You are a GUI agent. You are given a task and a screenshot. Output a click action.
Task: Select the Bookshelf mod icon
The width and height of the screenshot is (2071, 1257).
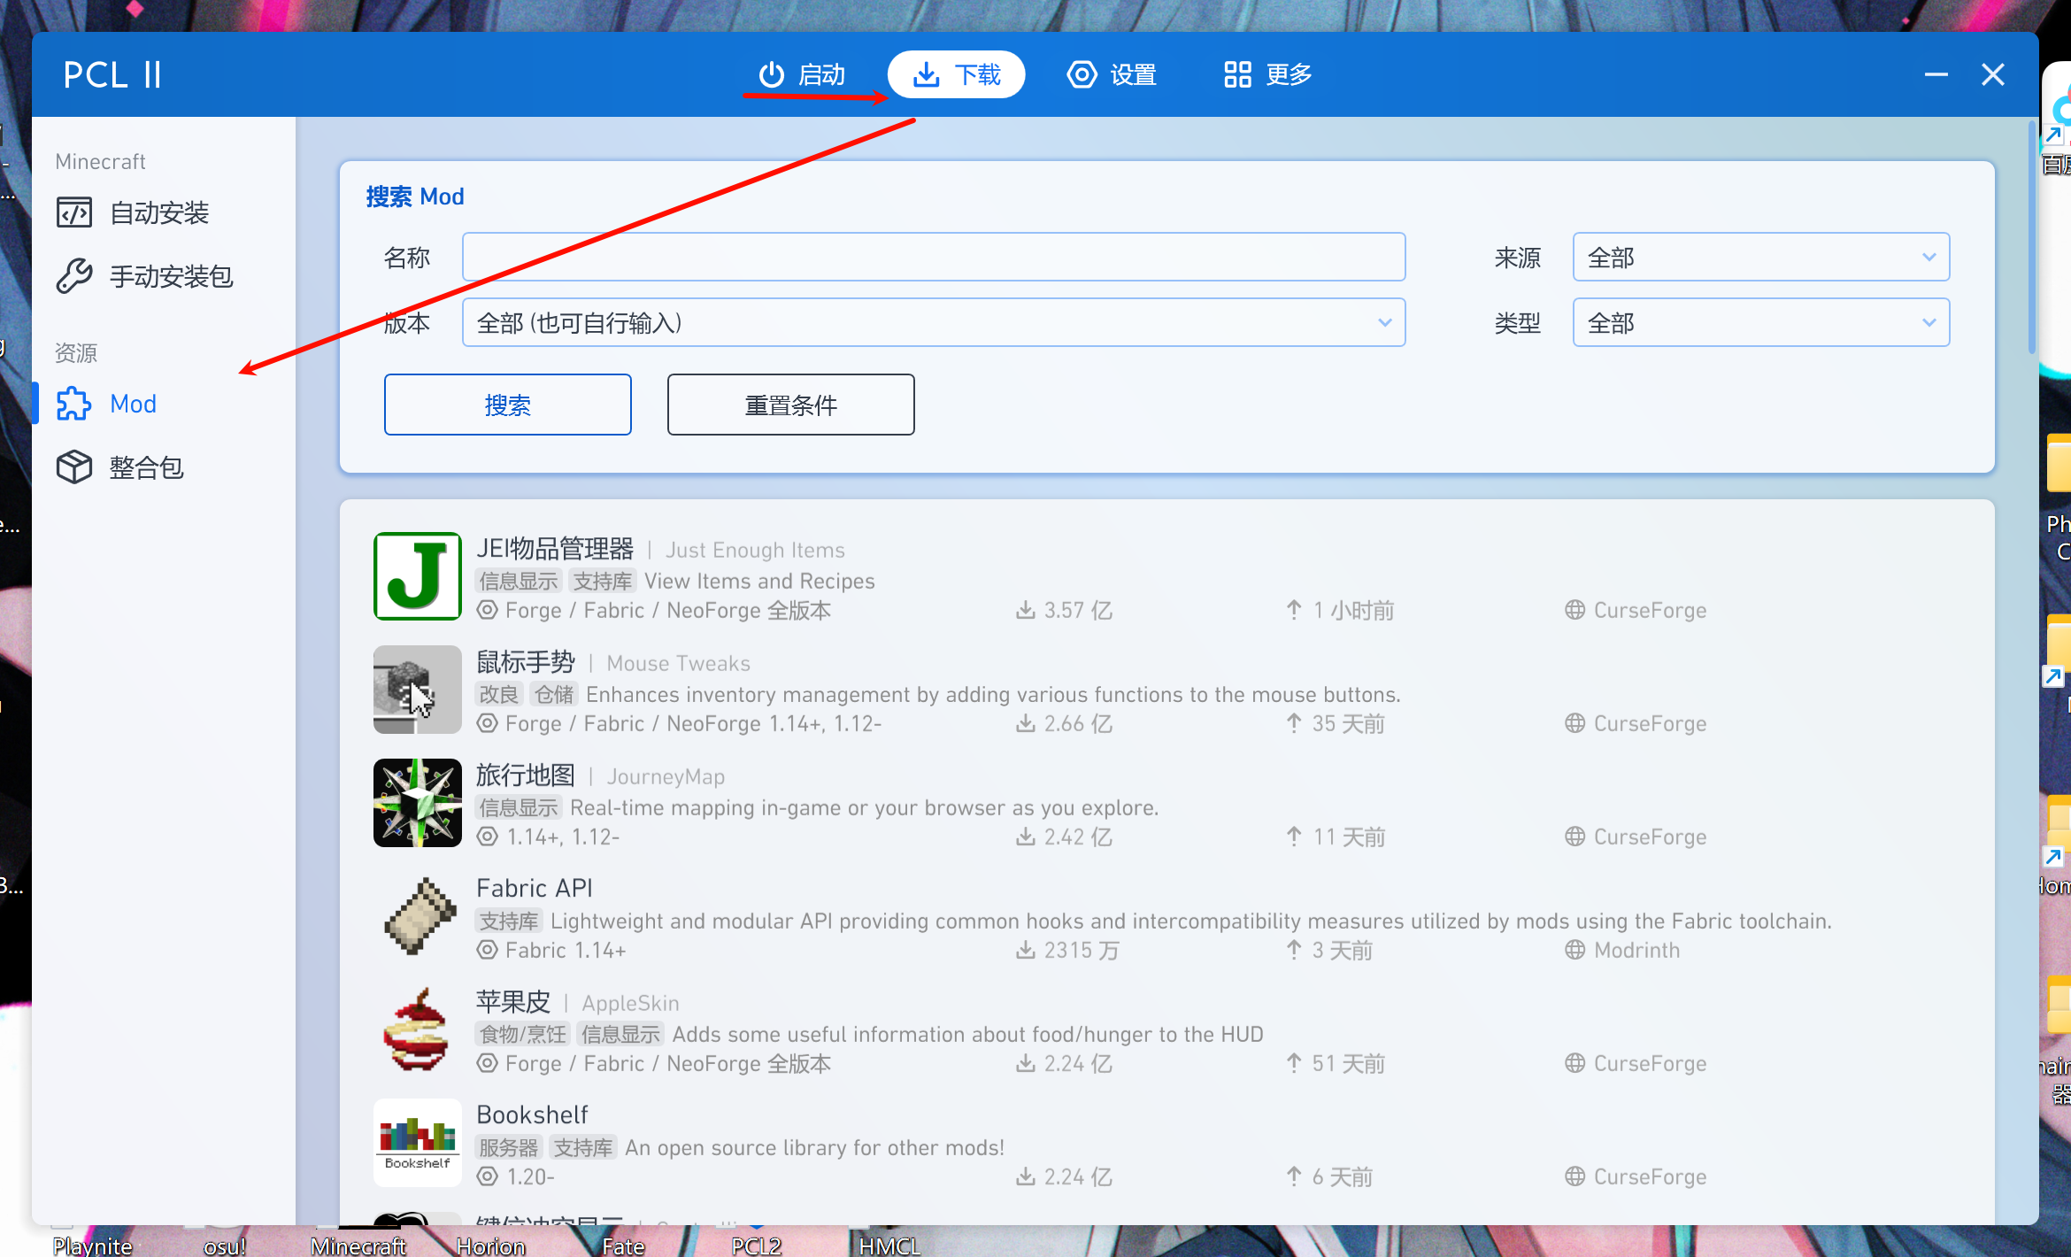417,1141
